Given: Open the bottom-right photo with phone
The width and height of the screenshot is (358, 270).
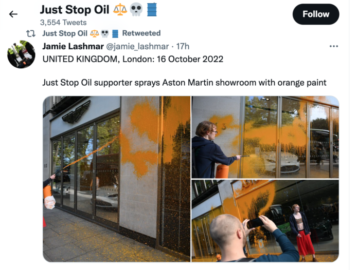Looking at the screenshot, I should [265, 221].
